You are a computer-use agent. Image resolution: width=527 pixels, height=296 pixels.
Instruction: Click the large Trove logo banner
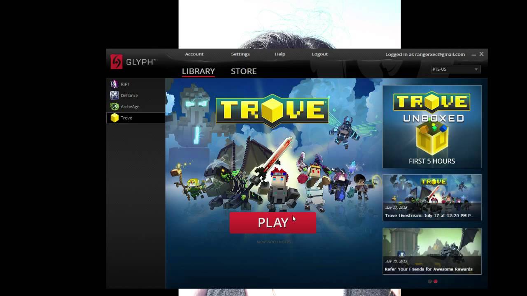click(272, 111)
